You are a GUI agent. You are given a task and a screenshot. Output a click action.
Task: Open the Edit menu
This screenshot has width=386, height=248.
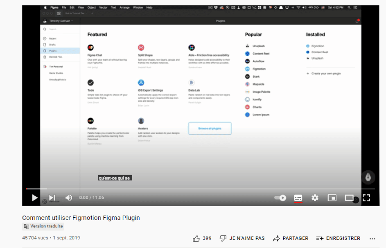72,8
